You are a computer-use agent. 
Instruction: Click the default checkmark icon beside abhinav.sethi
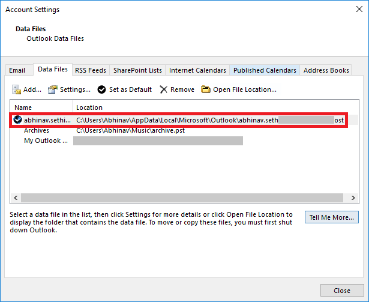[x=17, y=120]
